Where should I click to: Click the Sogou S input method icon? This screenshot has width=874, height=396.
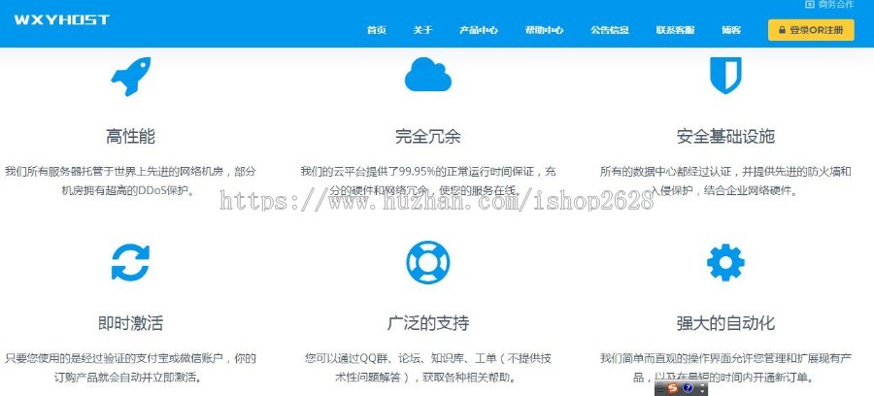(672, 388)
